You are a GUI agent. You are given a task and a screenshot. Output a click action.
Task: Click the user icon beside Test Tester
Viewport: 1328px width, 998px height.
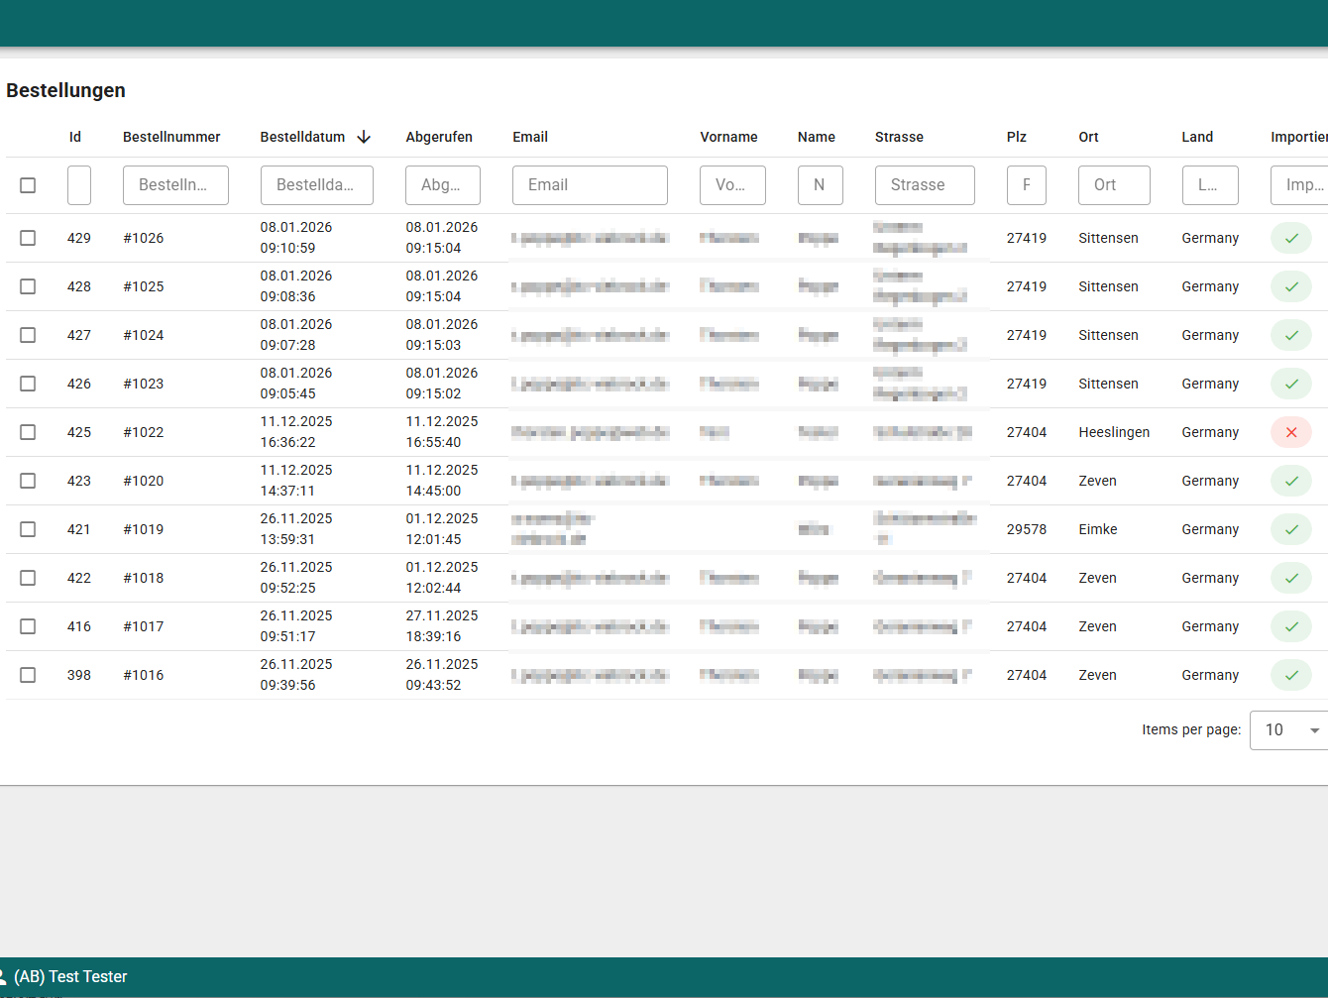click(x=3, y=976)
